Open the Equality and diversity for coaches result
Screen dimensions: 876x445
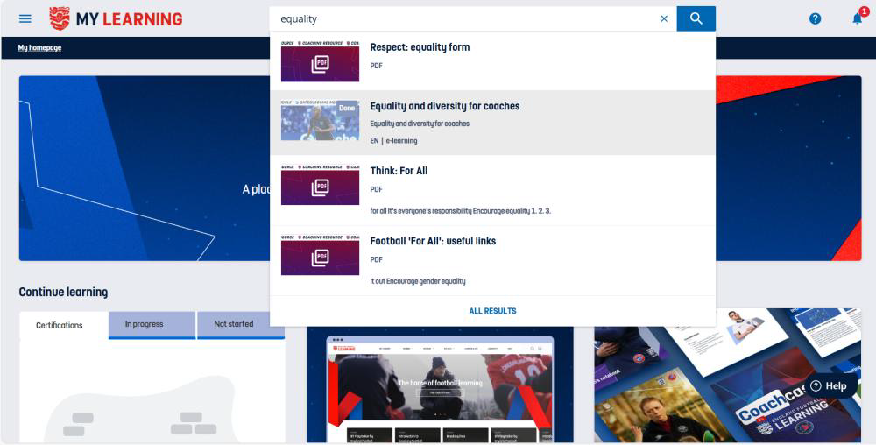(x=492, y=123)
